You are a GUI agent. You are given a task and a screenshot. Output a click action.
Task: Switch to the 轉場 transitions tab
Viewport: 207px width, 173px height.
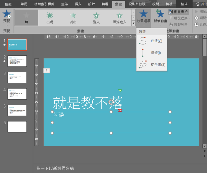pyautogui.click(x=106, y=4)
